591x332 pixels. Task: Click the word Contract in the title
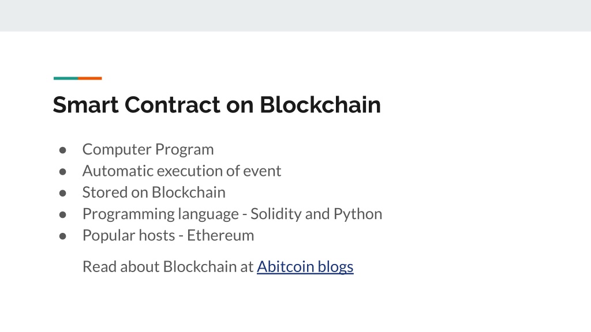(173, 105)
